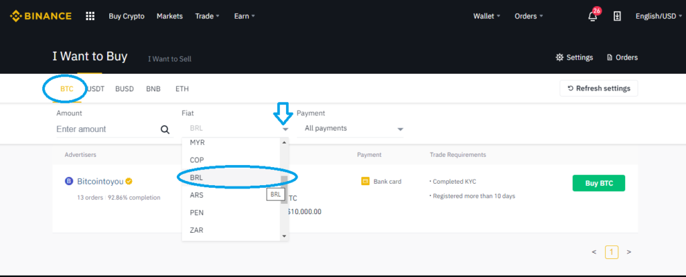The image size is (686, 277).
Task: Click the Advertisers column header
Action: 80,155
